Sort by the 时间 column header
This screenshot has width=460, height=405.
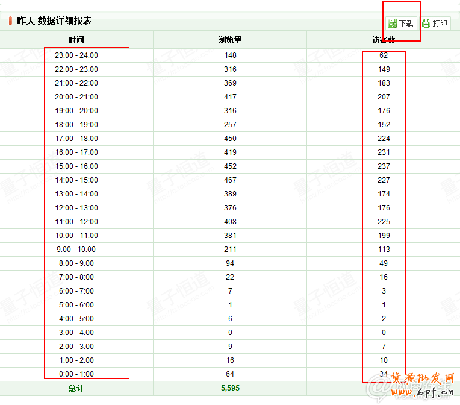tap(76, 40)
